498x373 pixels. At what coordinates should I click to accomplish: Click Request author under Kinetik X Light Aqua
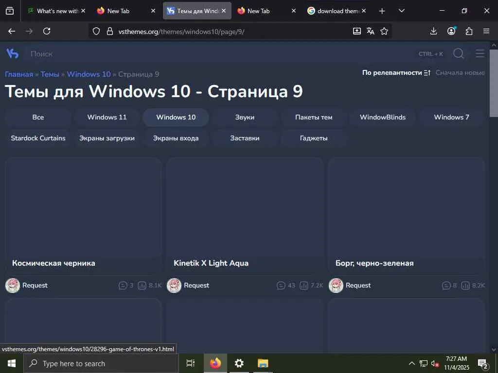pyautogui.click(x=196, y=286)
